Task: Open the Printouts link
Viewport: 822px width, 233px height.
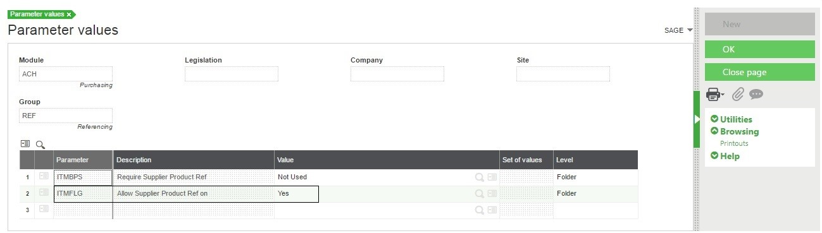Action: pos(734,143)
